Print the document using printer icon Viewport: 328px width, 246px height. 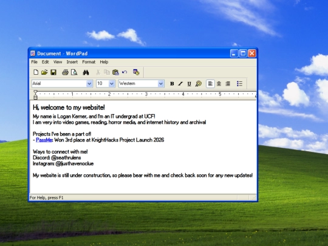65,72
